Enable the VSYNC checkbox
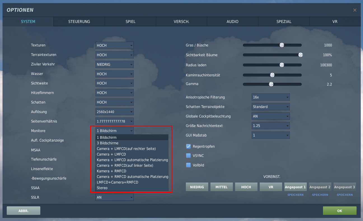The height and width of the screenshot is (221, 363). pos(188,156)
